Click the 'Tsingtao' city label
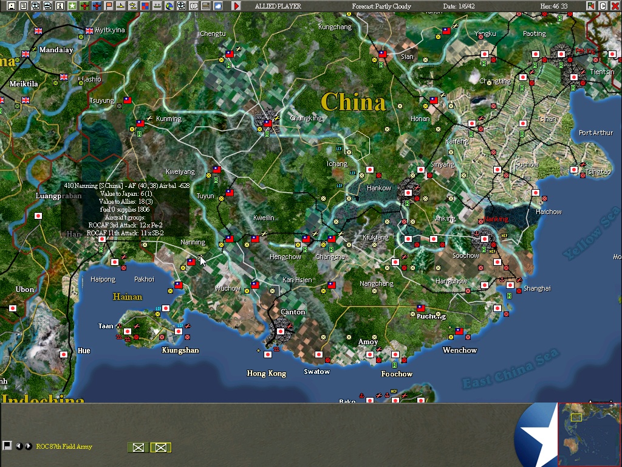622x467 pixels. point(598,171)
